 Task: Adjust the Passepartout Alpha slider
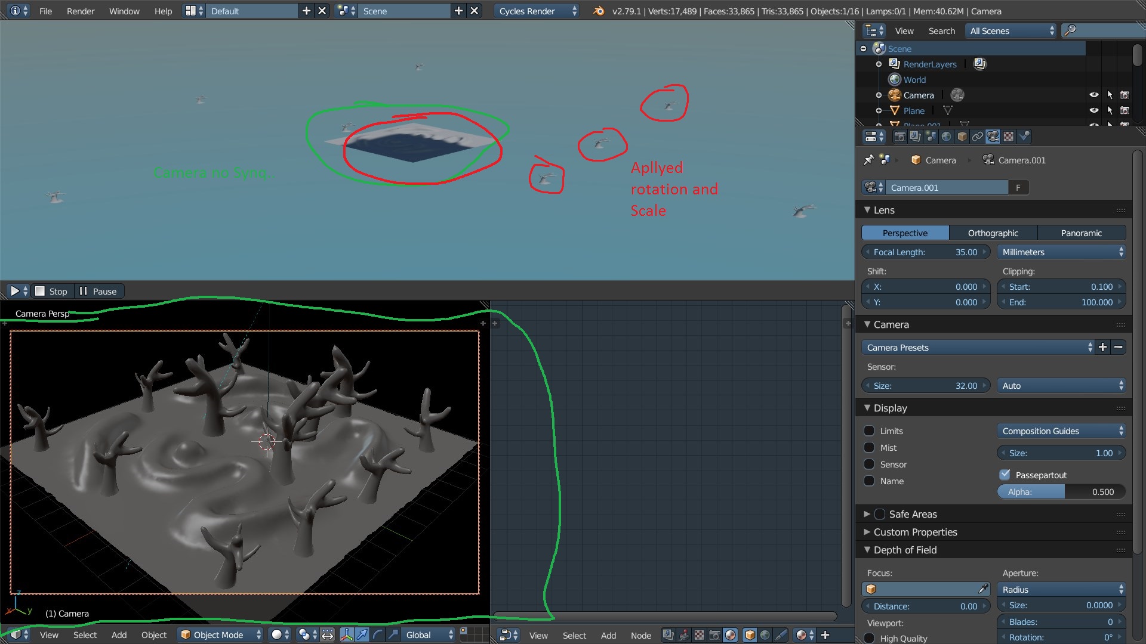pos(1061,491)
